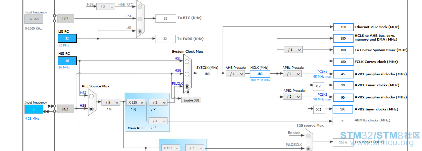Open the *N multiplier dropdown showing X 225

pyautogui.click(x=135, y=102)
